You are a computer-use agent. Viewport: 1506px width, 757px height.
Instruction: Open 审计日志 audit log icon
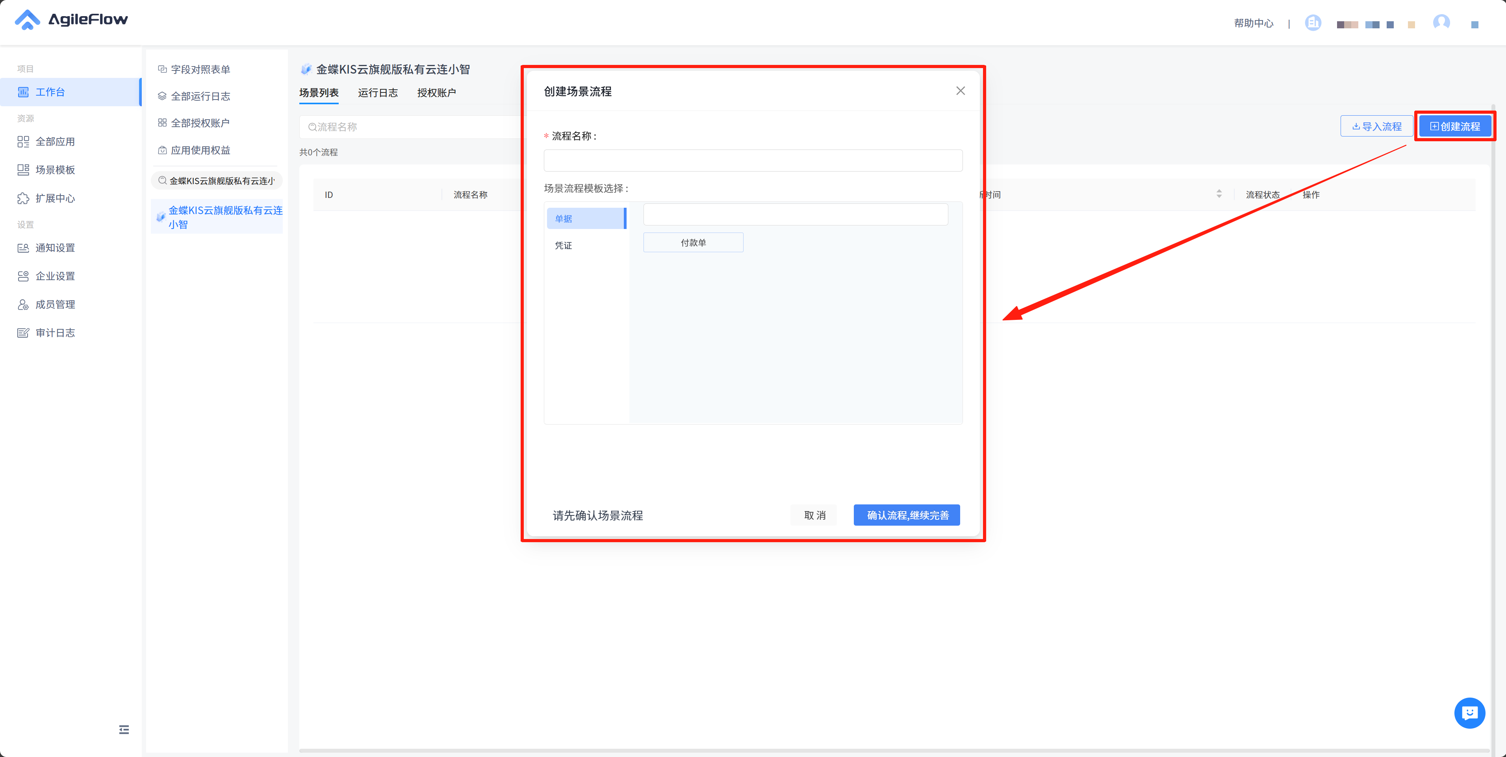23,332
